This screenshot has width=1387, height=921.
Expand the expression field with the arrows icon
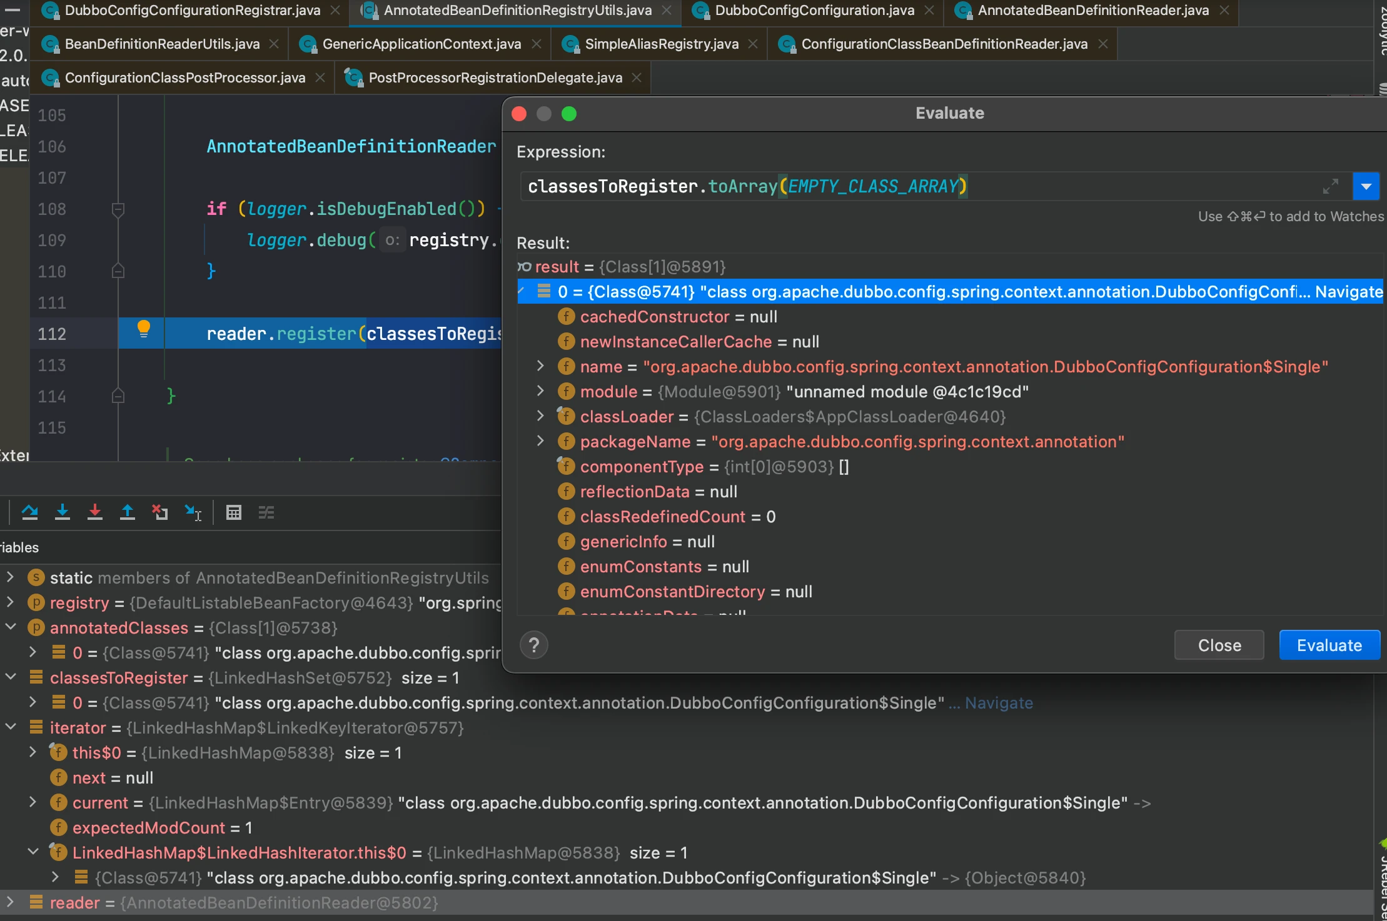click(1331, 186)
